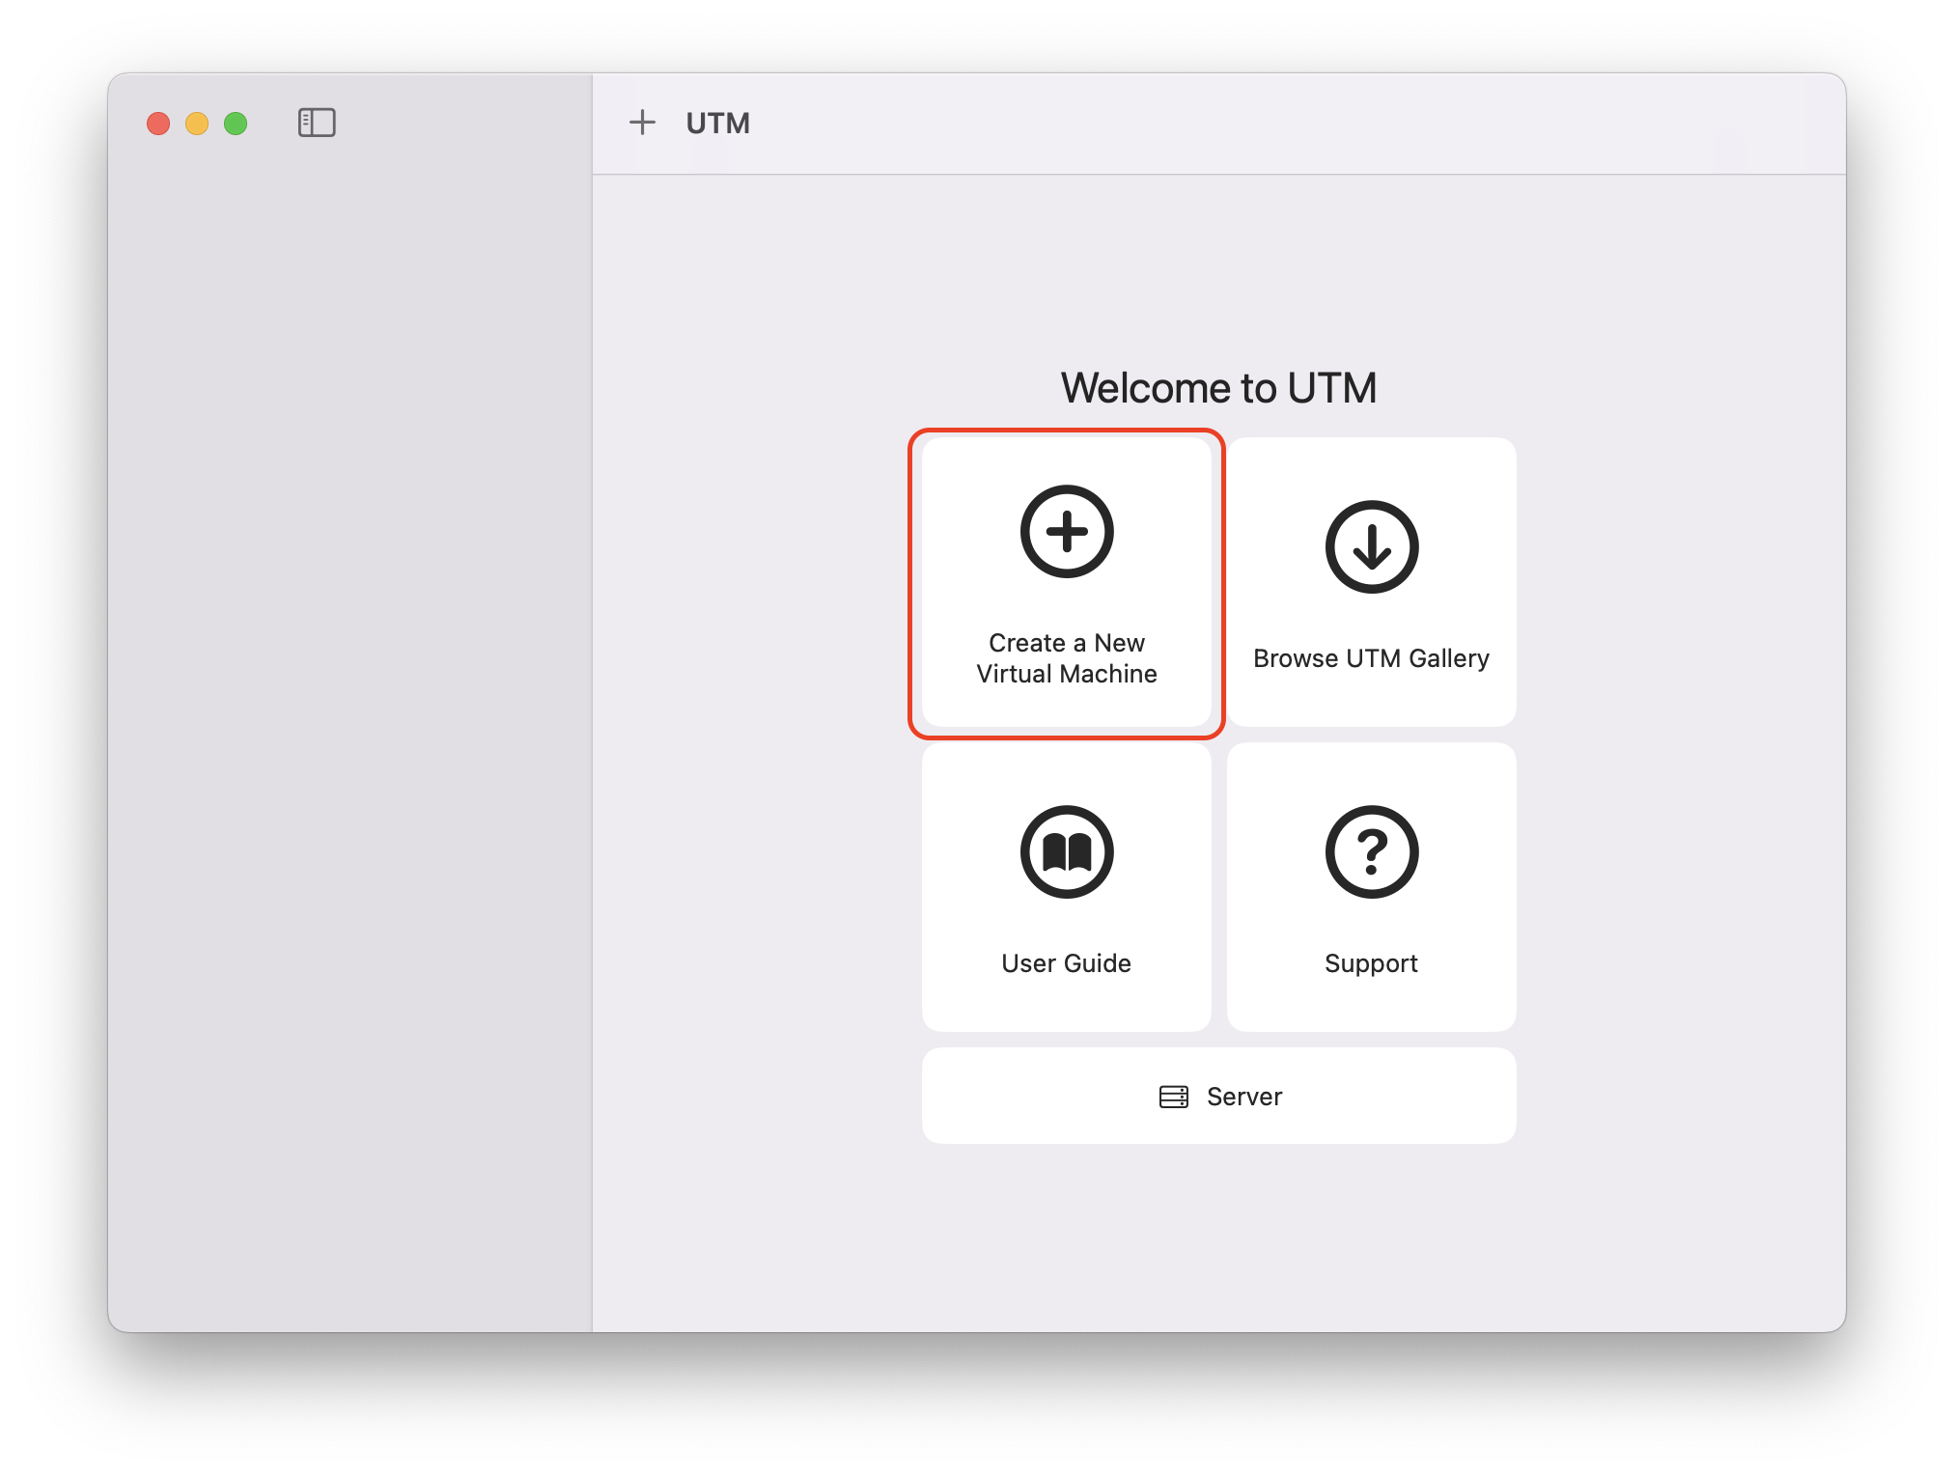The image size is (1954, 1475).
Task: Click the plus icon beside the UTM title
Action: coord(642,123)
